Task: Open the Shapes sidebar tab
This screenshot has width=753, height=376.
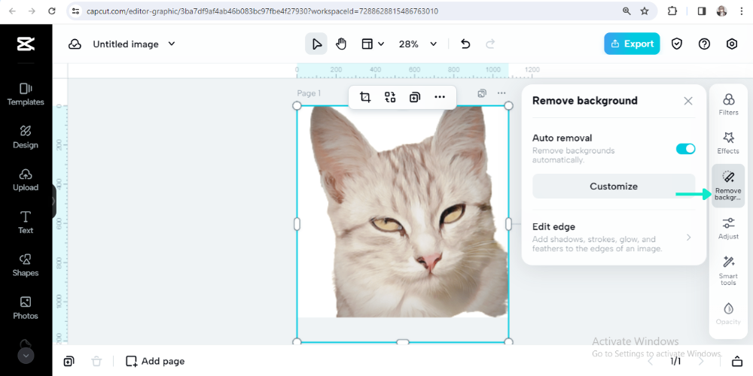Action: 26,265
